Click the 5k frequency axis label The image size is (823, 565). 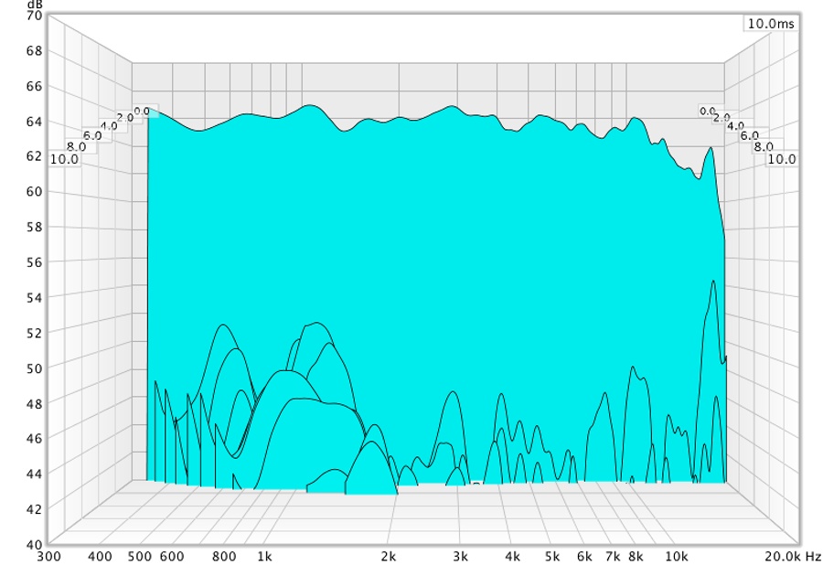pyautogui.click(x=552, y=557)
